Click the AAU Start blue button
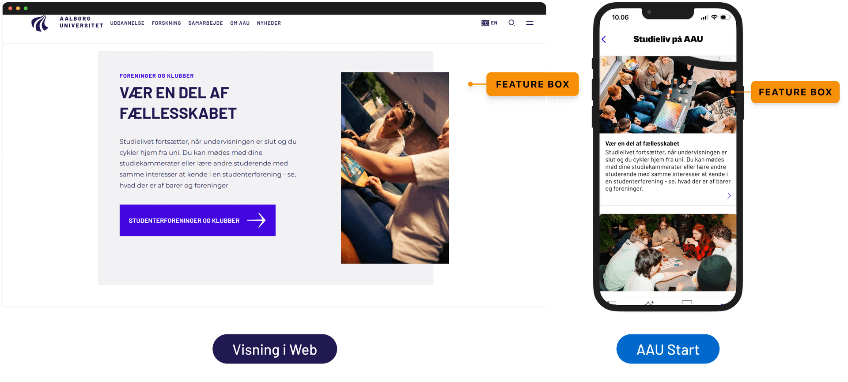Screen dimensions: 848x382 pos(668,349)
